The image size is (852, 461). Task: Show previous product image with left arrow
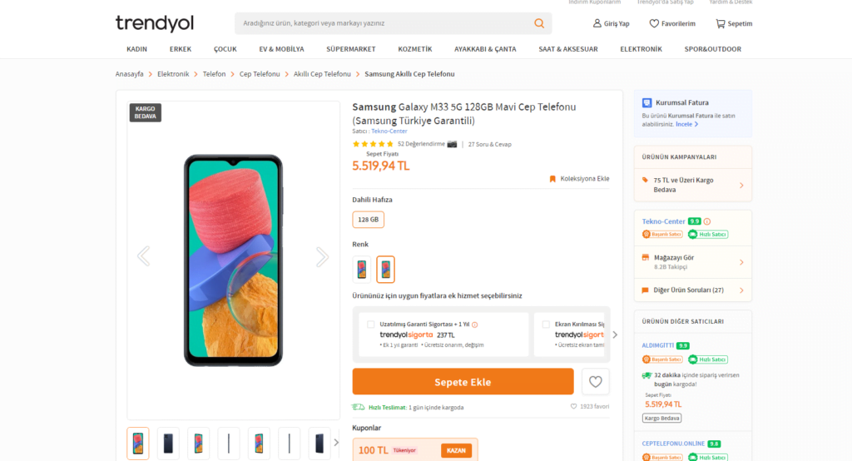[143, 257]
